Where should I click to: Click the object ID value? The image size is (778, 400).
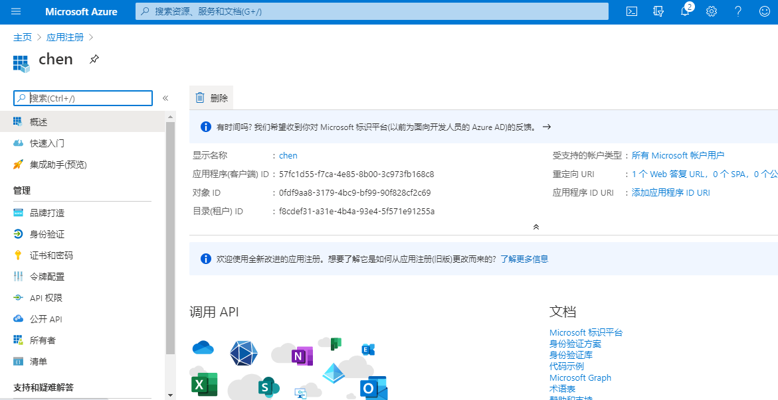coord(355,193)
